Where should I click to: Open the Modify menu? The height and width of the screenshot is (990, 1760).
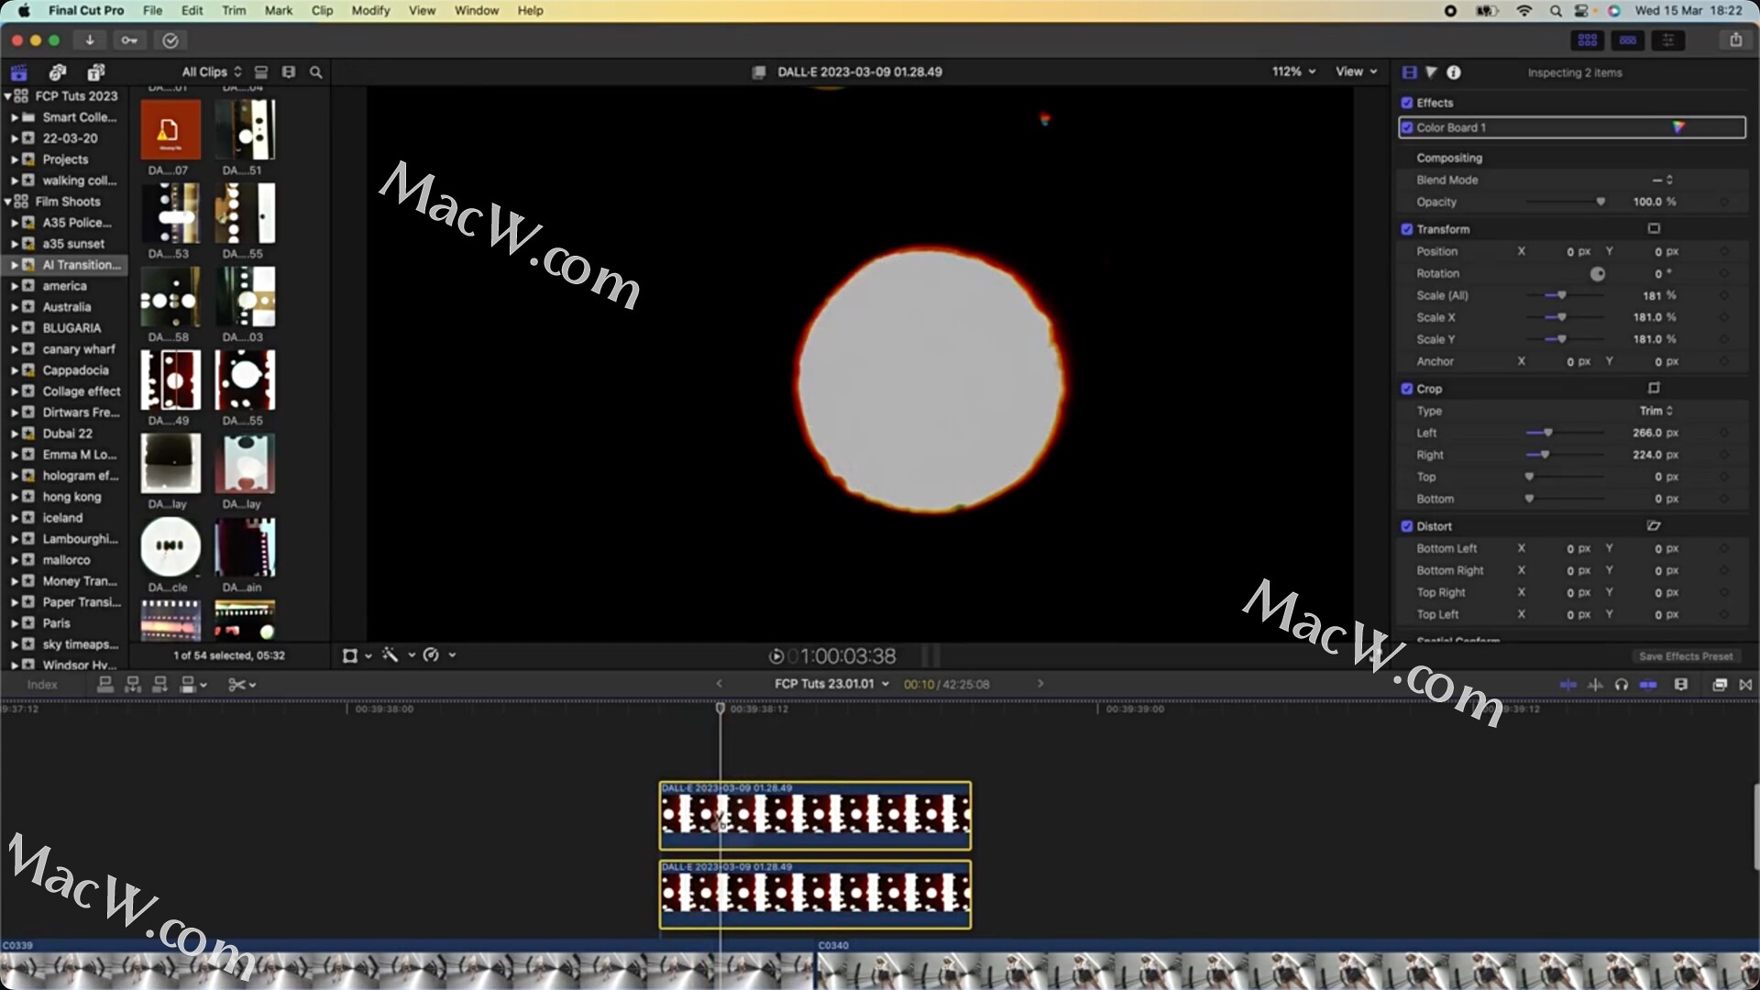pyautogui.click(x=370, y=10)
